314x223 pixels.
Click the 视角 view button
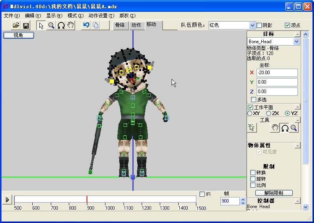(x=18, y=35)
